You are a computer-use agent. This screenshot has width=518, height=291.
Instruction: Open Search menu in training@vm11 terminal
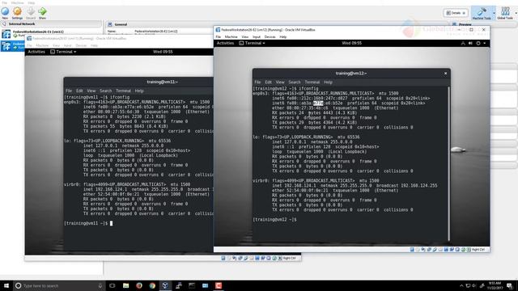click(106, 91)
